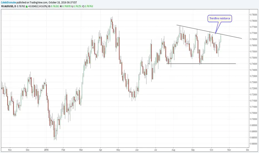Viewport: 259px width, 153px height.
Task: Click the Feb time axis label
Action: pos(63,150)
